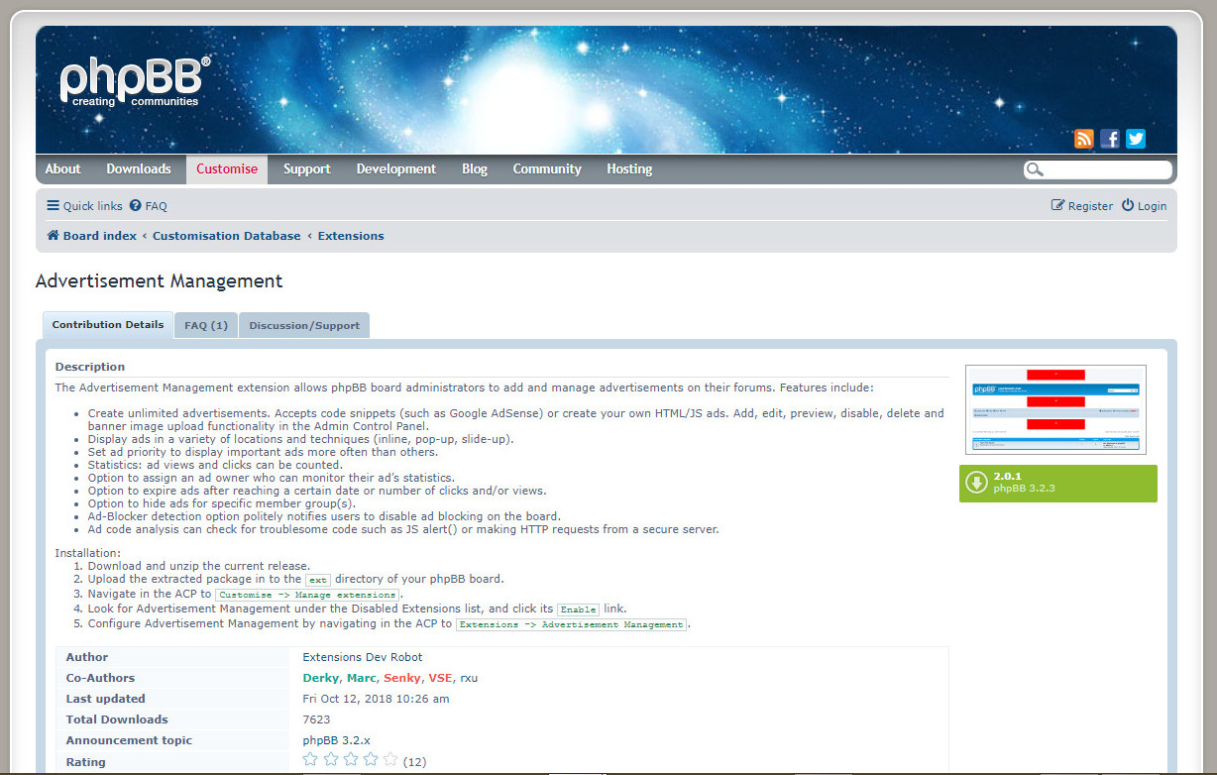Screen dimensions: 1217x775
Task: Click the date Fri Oct 12, 2018 10:26 am
Action: [x=376, y=699]
